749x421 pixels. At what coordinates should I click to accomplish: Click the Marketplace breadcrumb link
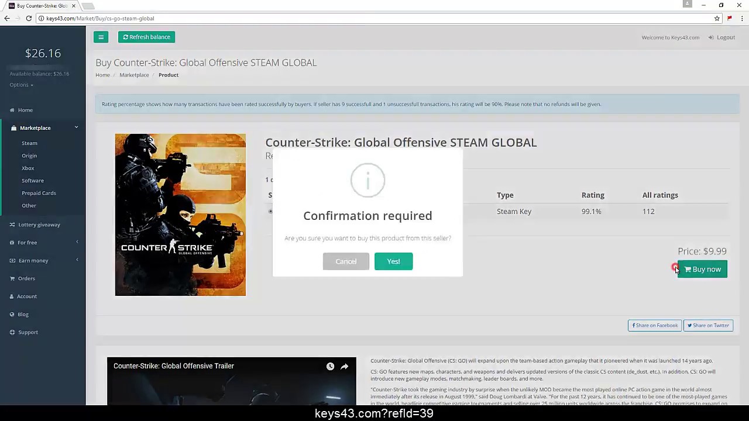pyautogui.click(x=134, y=75)
